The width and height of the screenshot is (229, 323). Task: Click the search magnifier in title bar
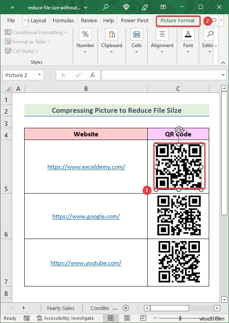pos(106,7)
